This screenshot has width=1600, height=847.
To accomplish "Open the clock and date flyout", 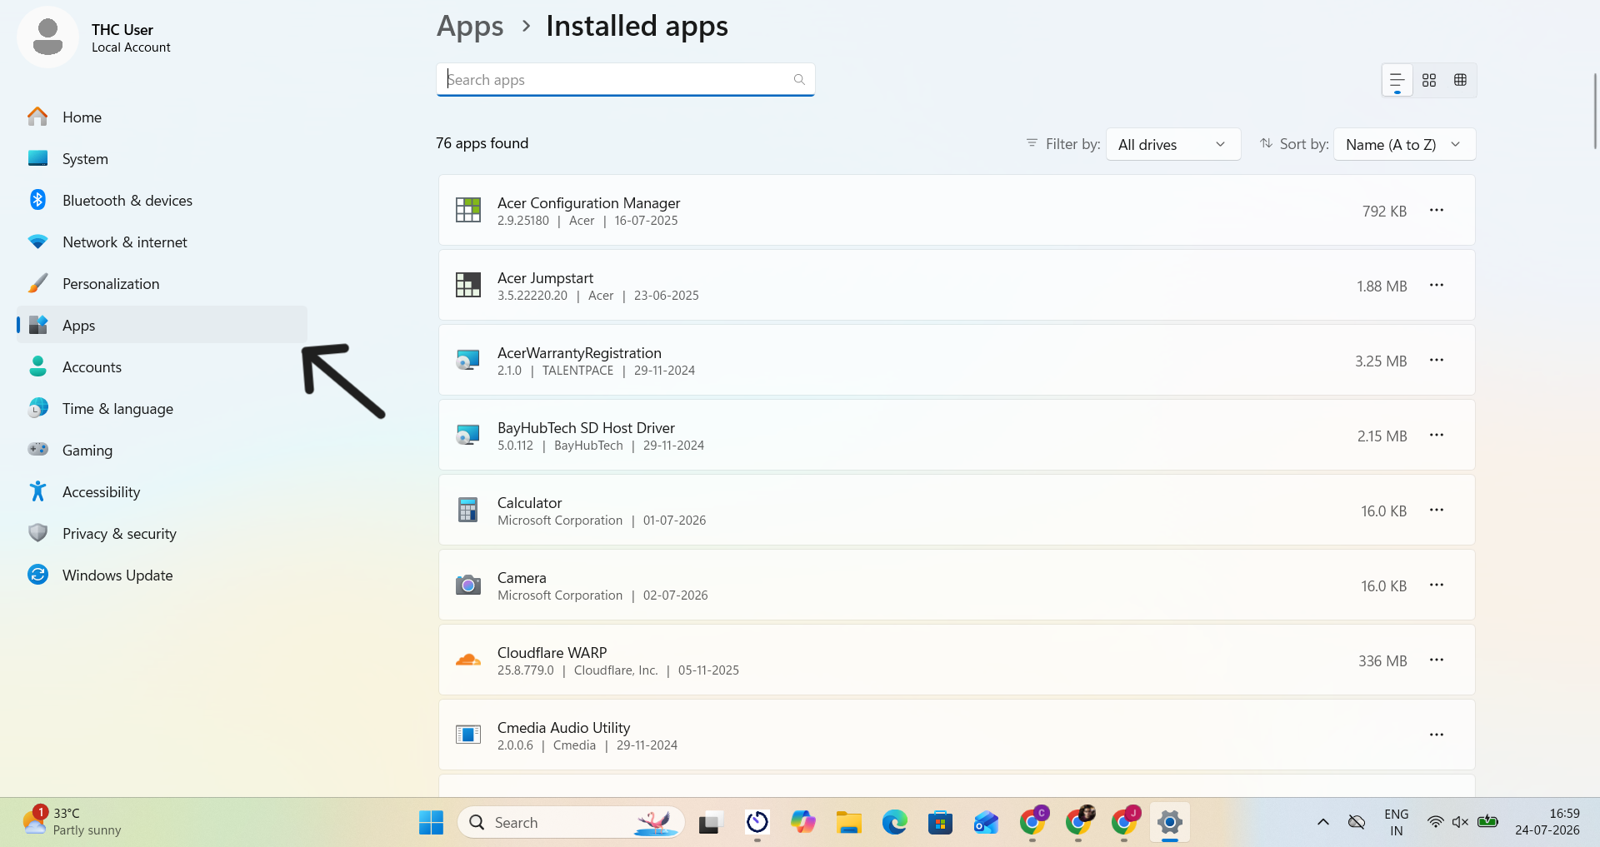I will (x=1547, y=822).
